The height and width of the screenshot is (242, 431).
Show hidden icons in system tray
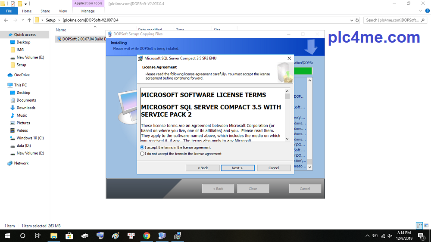367,236
